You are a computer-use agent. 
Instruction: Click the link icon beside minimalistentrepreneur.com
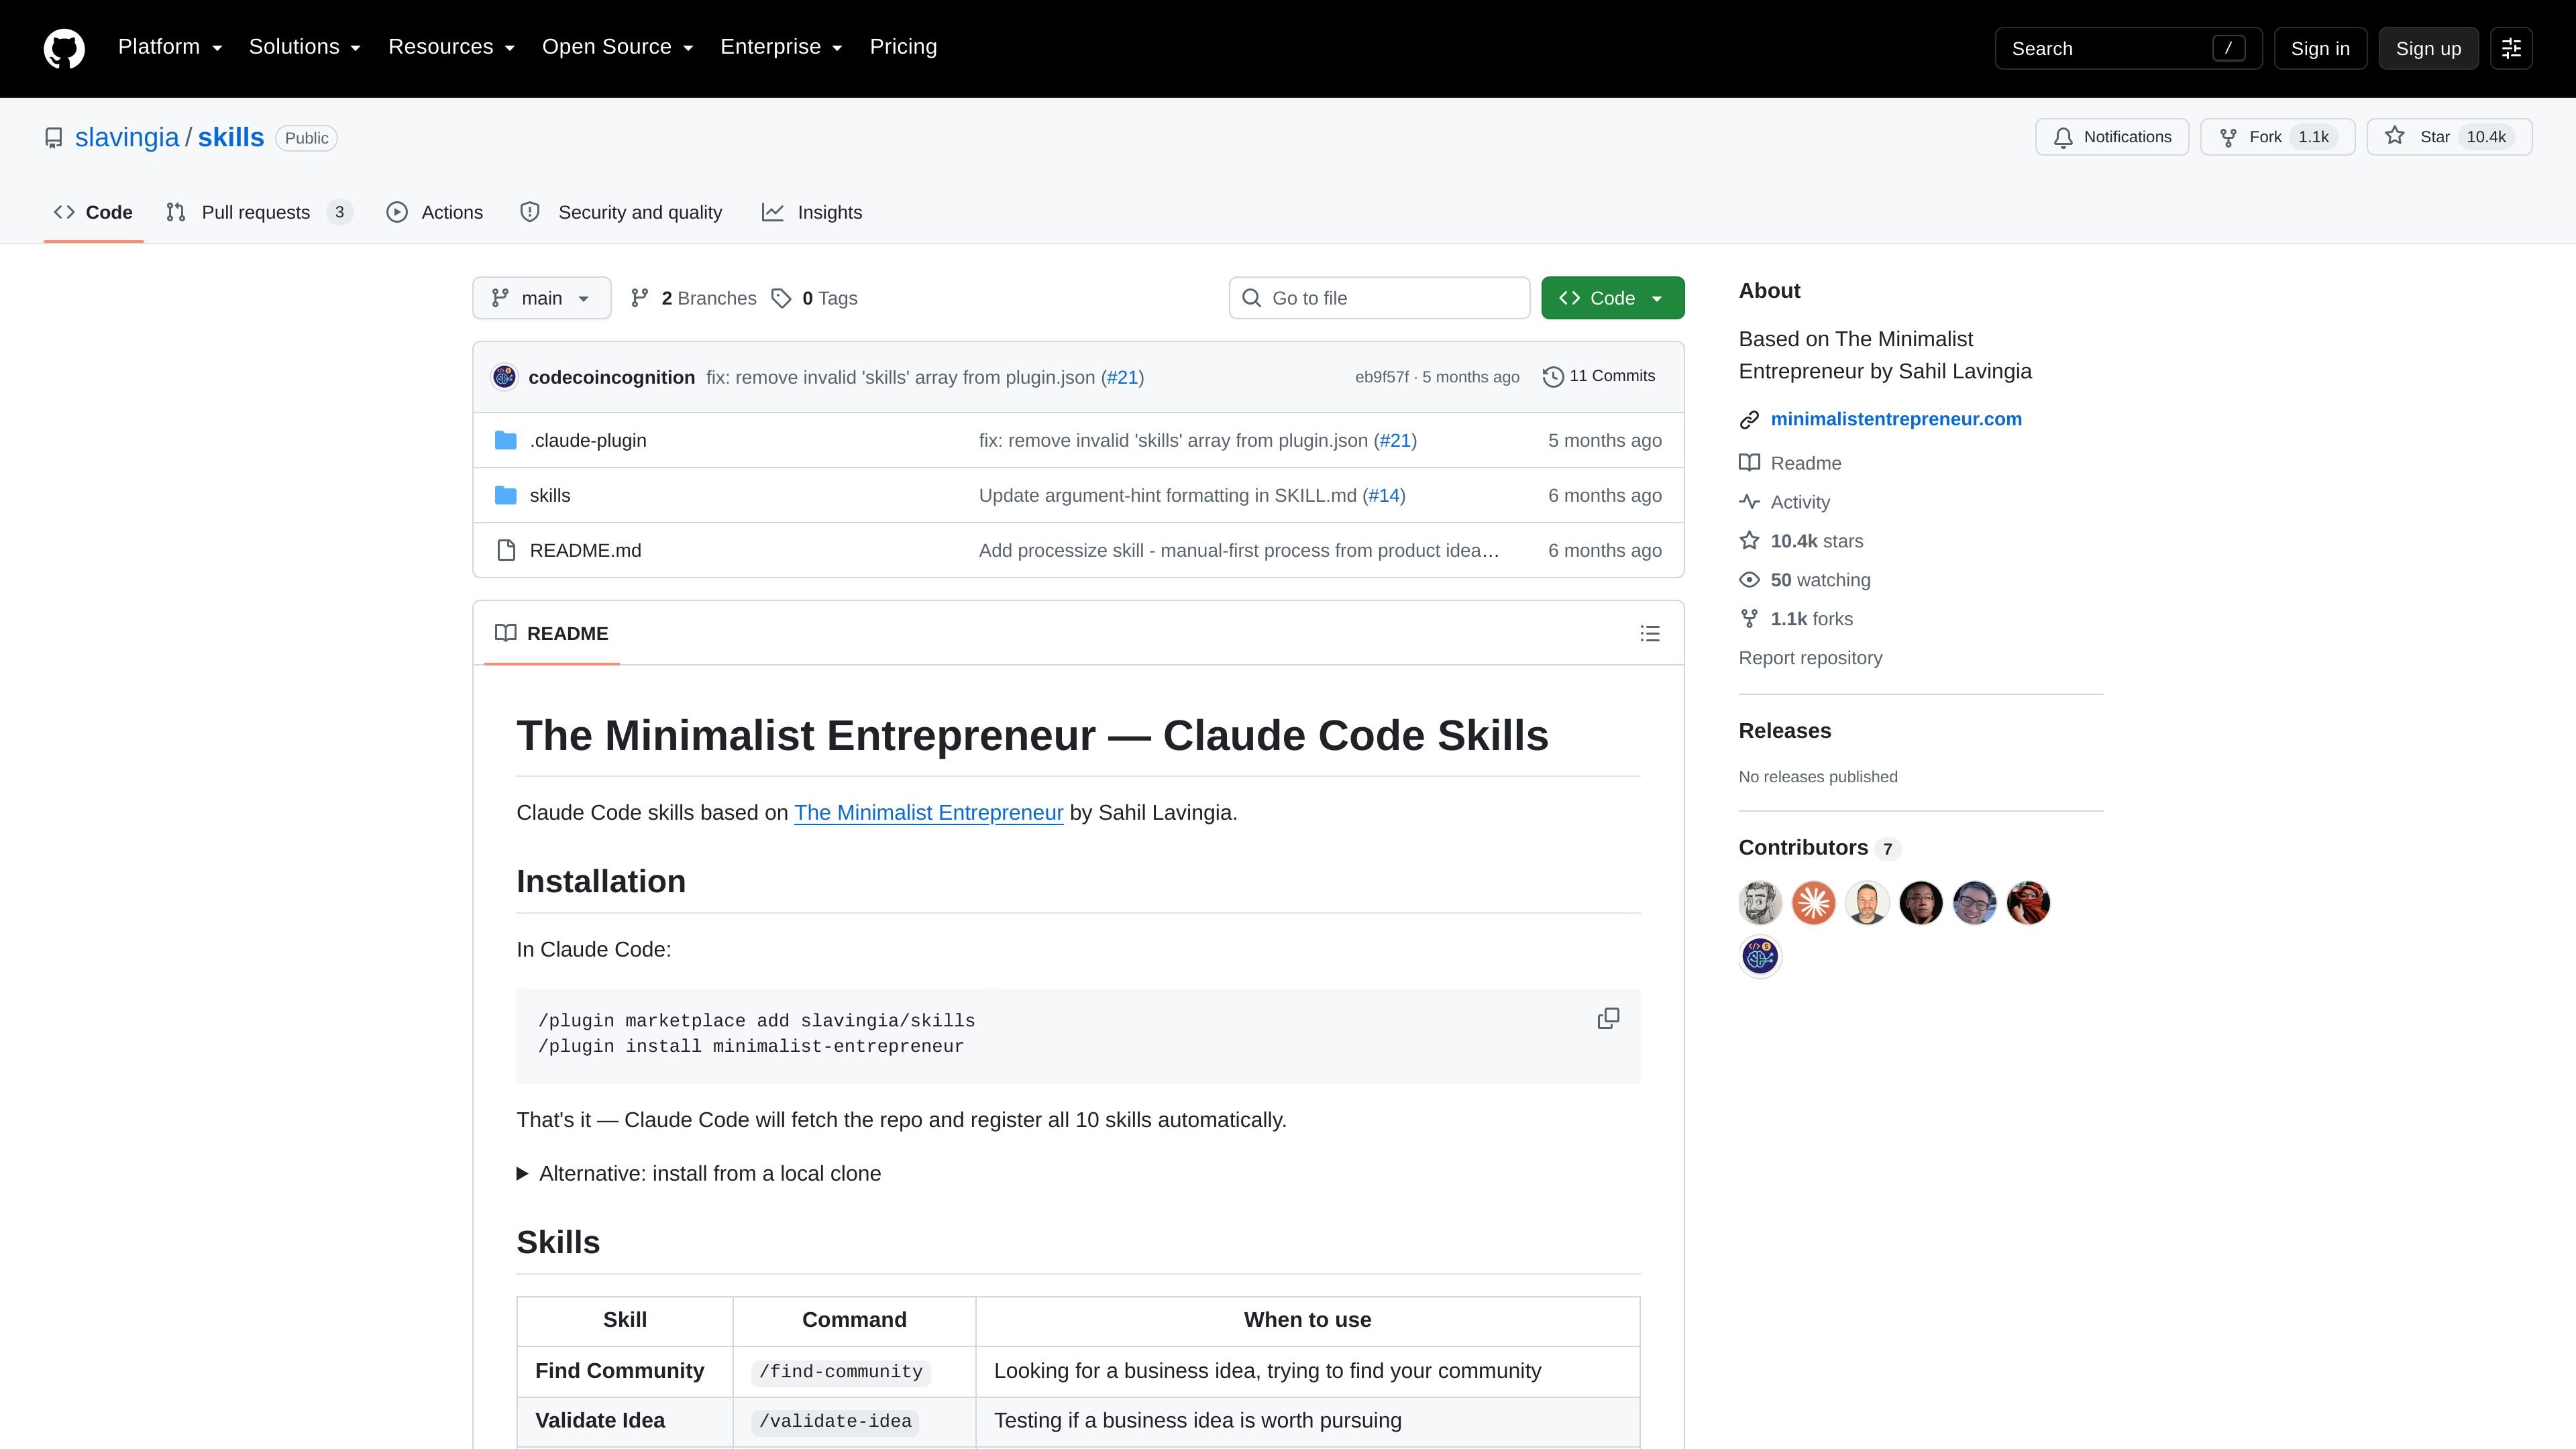pos(1749,420)
